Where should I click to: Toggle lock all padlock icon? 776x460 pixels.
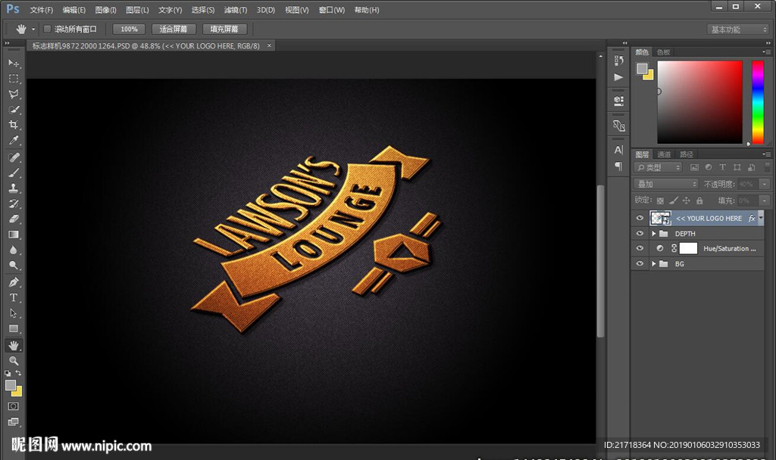coord(699,200)
